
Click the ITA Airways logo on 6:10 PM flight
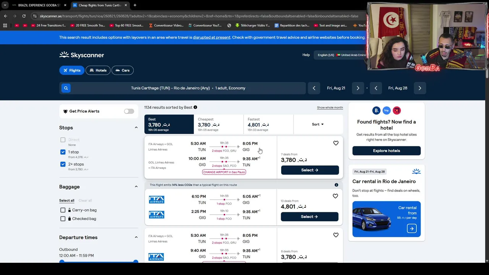[x=157, y=199]
